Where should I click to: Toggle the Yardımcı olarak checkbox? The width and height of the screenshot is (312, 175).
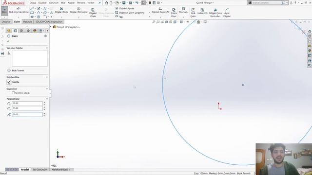pos(13,93)
